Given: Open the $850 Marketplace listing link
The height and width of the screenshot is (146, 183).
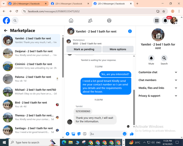Looking at the screenshot, I should coord(87,43).
